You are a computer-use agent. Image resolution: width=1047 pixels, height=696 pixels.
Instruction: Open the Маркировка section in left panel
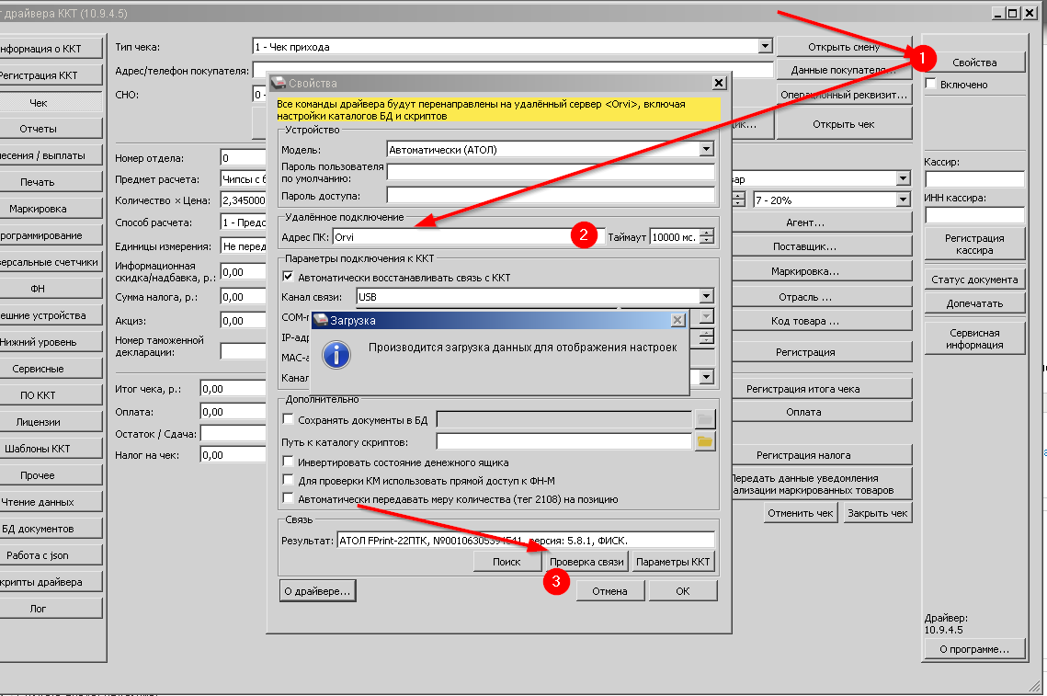pos(39,209)
